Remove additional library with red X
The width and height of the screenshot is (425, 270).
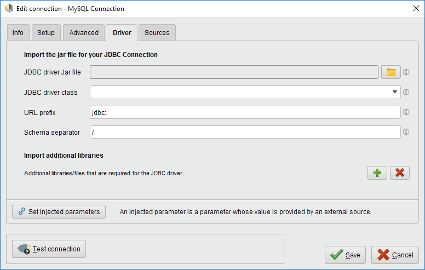400,173
